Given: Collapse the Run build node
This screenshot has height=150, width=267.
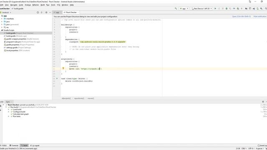Looking at the screenshot, I should click(6, 107).
